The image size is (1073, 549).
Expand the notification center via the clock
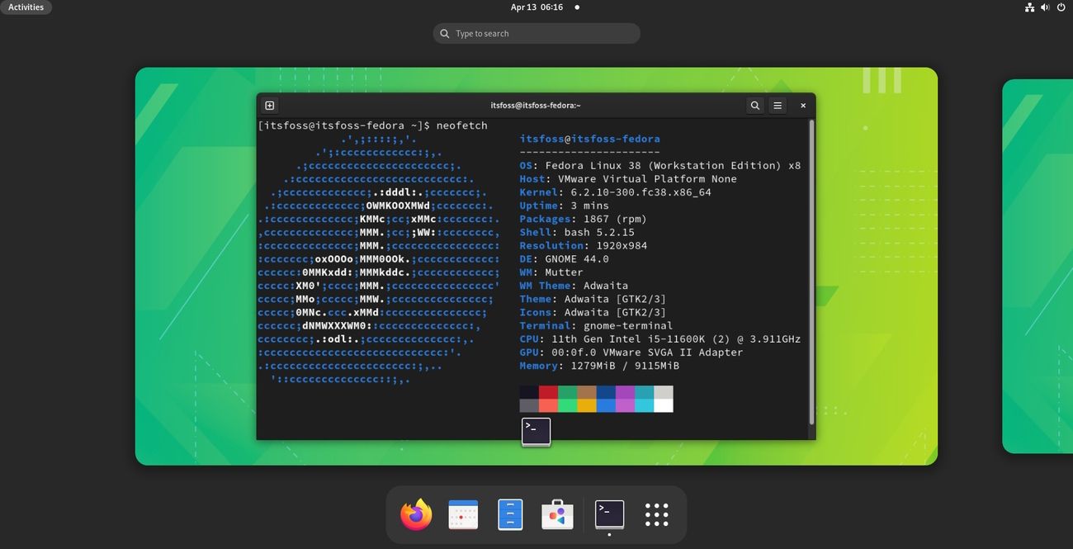coord(535,7)
